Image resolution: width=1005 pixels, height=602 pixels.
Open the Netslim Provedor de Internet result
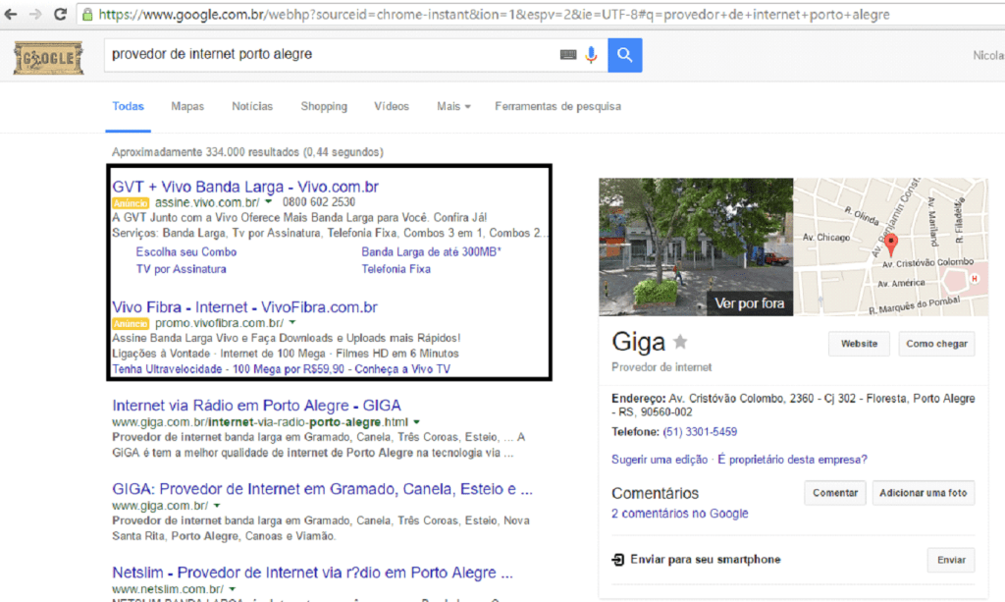tap(313, 572)
